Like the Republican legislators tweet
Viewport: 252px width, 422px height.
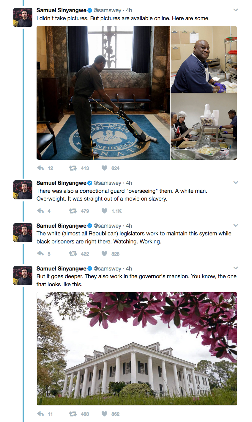[x=104, y=254]
